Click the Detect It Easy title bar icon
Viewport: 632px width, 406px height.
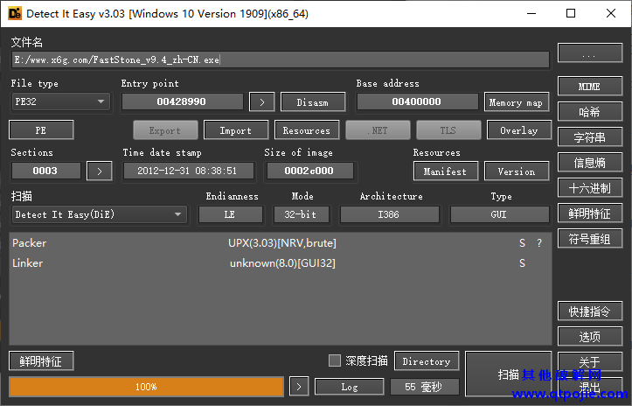15,13
